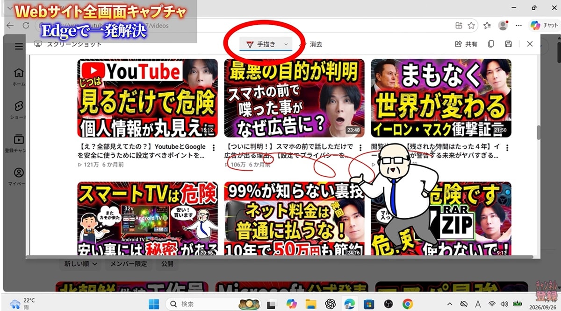Open the Edge profile avatar
The width and height of the screenshot is (561, 311).
point(503,25)
